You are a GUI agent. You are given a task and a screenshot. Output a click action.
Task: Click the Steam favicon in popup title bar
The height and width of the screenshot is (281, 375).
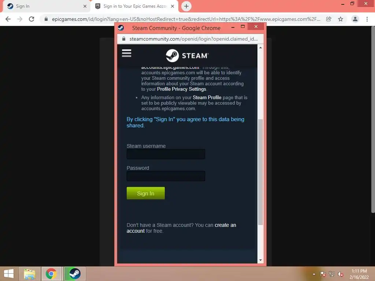[121, 28]
